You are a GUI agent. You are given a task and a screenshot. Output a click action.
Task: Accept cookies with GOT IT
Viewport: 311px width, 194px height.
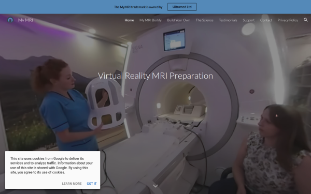coord(92,184)
